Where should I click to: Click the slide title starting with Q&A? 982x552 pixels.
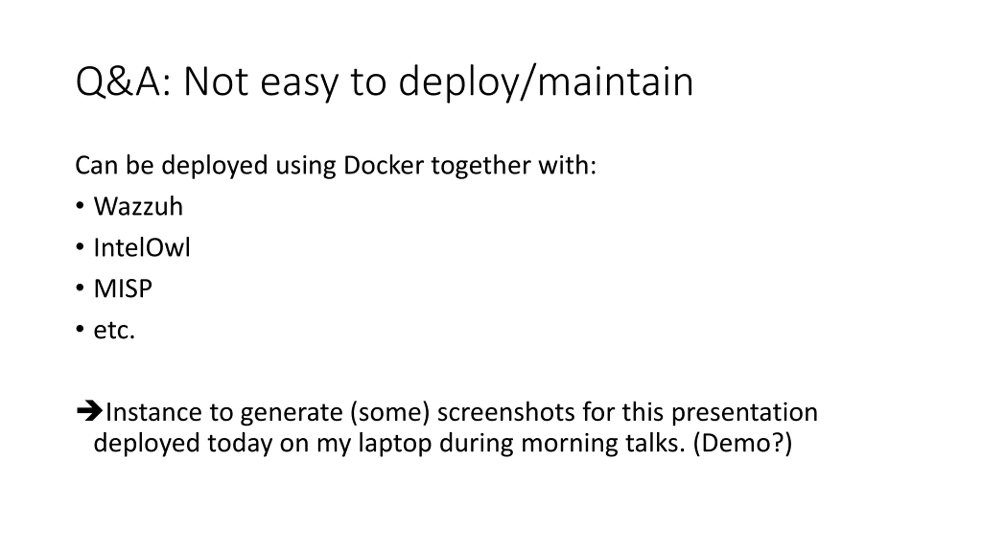click(384, 82)
